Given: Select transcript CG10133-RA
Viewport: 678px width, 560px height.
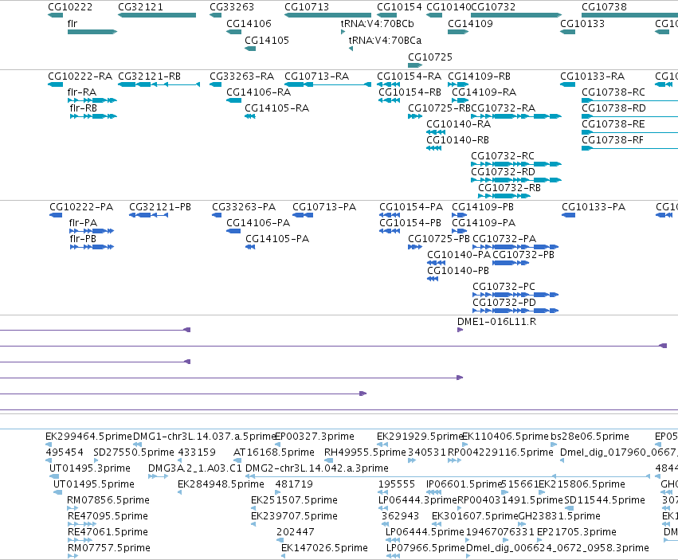Looking at the screenshot, I should [x=593, y=76].
